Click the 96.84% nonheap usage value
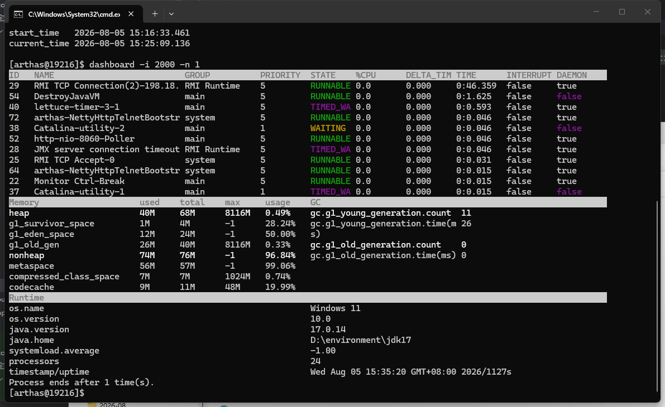 (280, 255)
